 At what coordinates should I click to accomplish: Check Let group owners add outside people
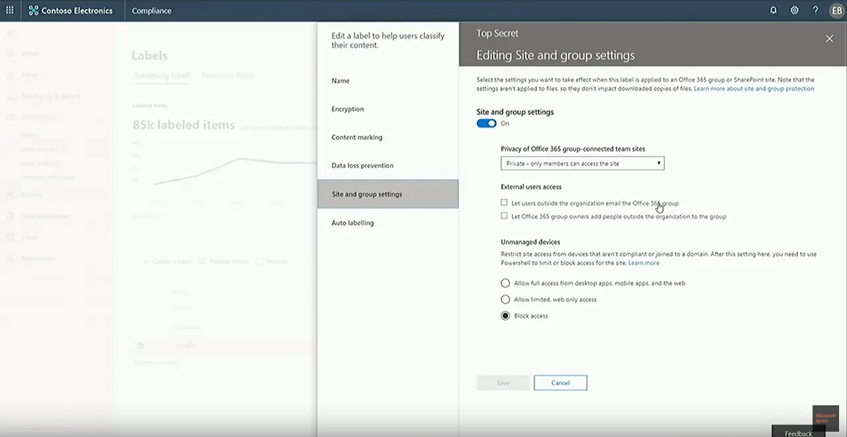[505, 216]
